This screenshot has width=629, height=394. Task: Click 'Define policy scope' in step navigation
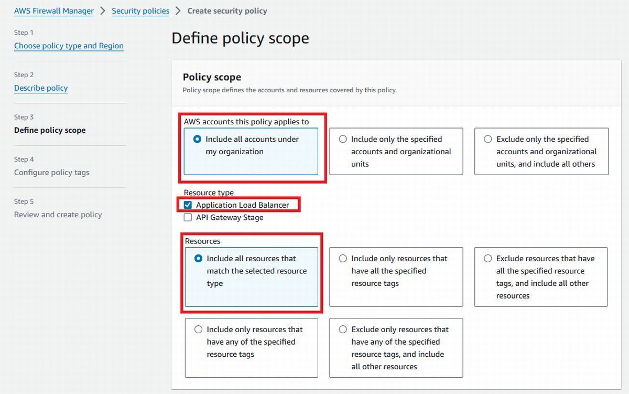pyautogui.click(x=50, y=130)
